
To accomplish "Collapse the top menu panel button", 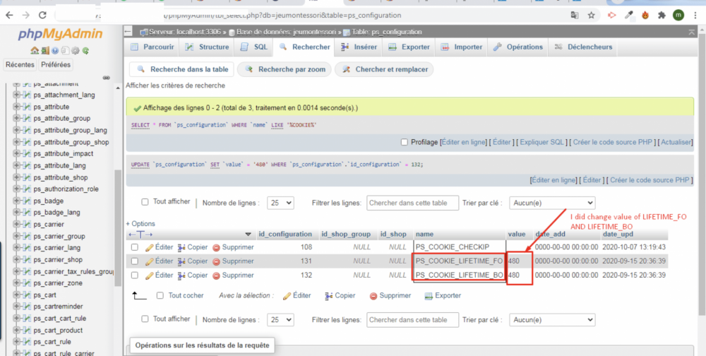I will (x=691, y=32).
